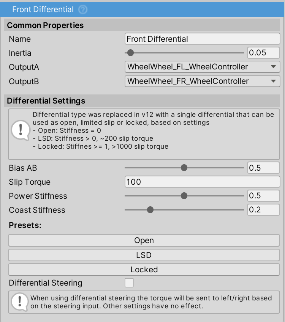Click the Common Properties section header
285x322 pixels.
tap(46, 25)
